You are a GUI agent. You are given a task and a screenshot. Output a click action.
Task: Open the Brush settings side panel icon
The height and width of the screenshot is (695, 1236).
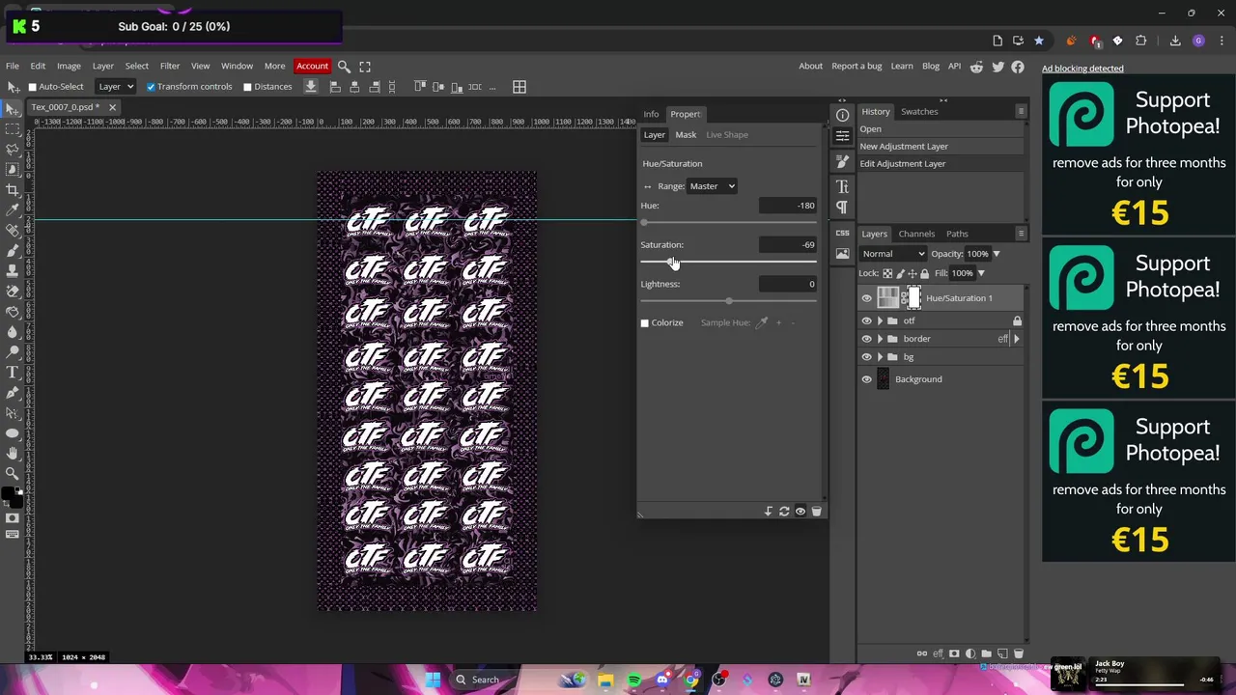click(842, 162)
